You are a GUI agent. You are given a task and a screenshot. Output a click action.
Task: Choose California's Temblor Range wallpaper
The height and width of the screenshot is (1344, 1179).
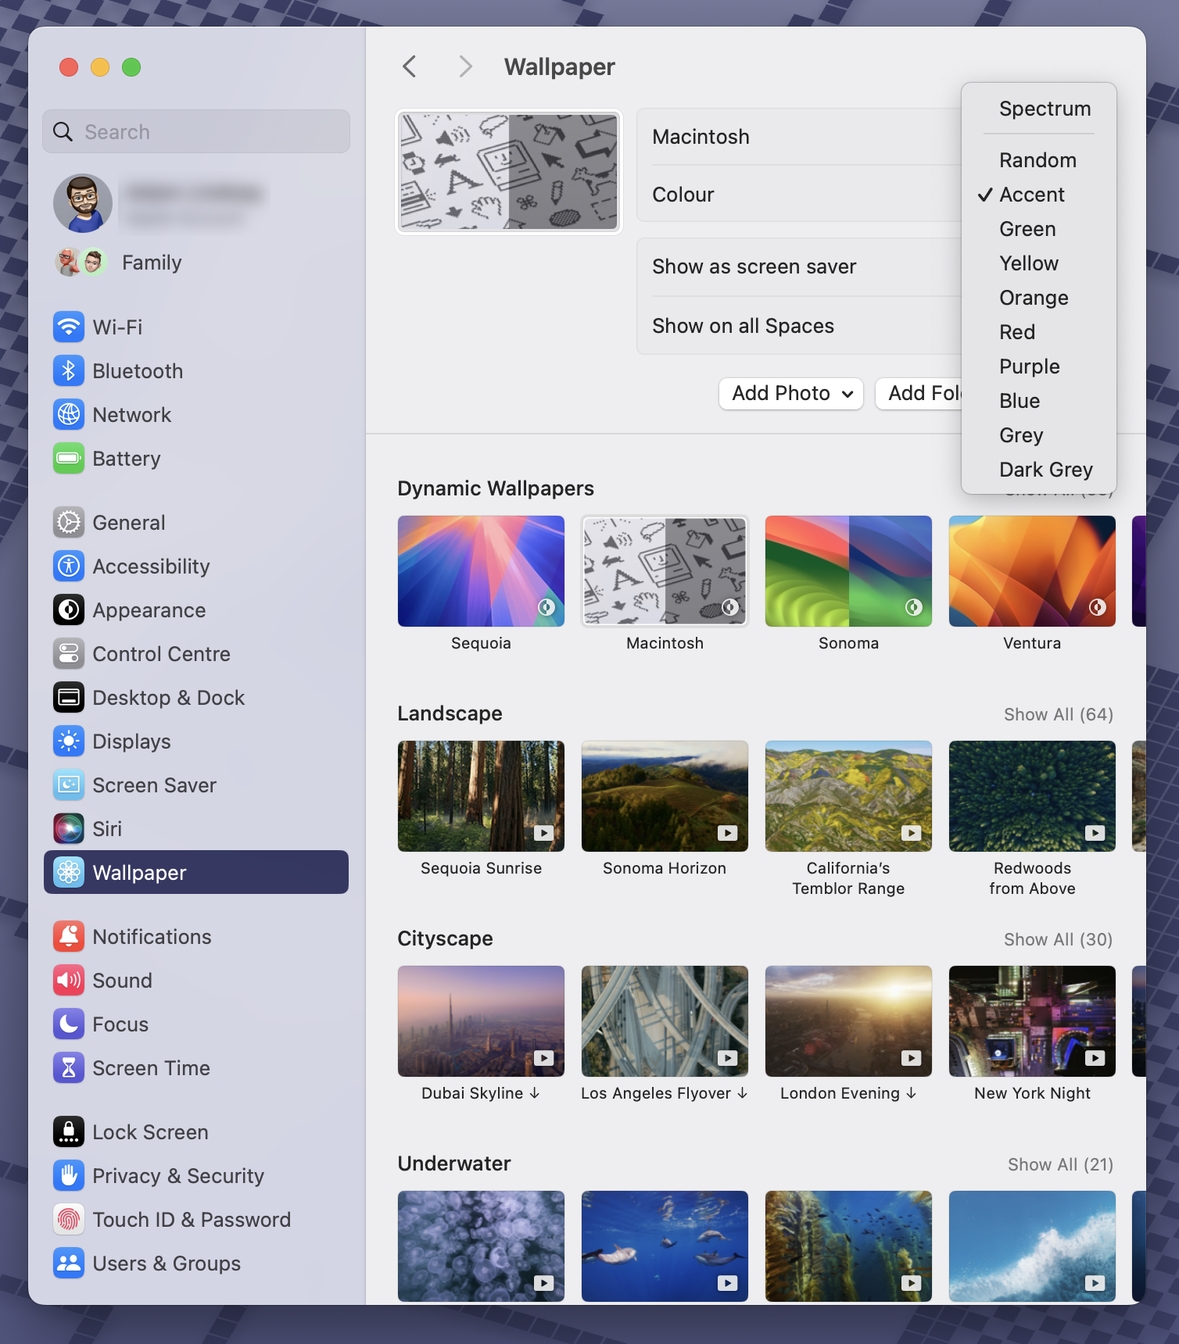tap(848, 796)
